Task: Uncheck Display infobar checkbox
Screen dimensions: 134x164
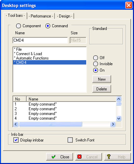Action: 16,140
